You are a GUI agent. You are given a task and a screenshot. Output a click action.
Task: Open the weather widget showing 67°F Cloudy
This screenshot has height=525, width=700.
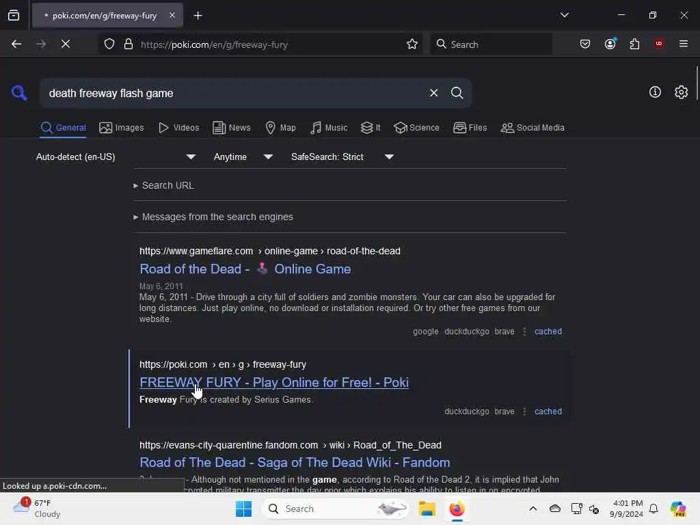pyautogui.click(x=37, y=509)
